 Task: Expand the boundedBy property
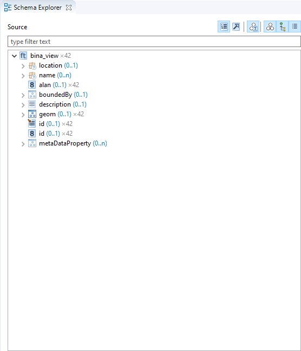(23, 95)
